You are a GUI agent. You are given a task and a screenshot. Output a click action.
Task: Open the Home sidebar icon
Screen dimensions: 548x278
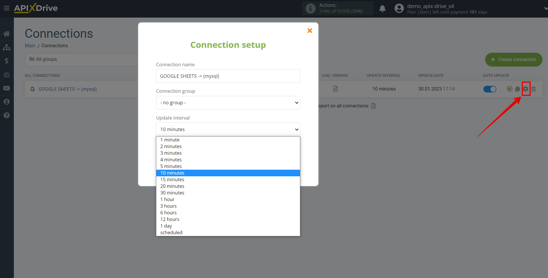7,34
